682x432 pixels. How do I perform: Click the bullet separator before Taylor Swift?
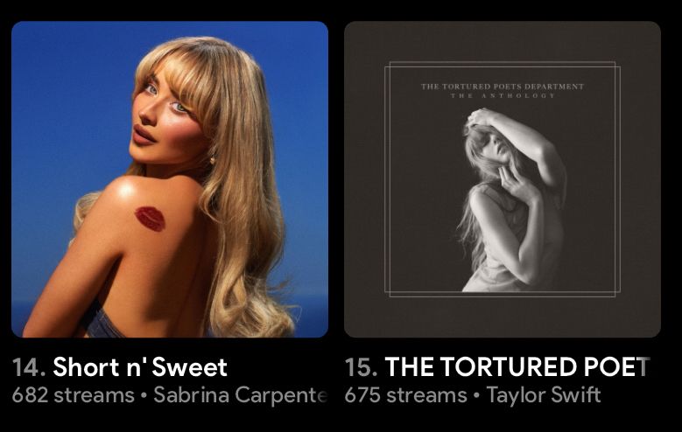(477, 396)
